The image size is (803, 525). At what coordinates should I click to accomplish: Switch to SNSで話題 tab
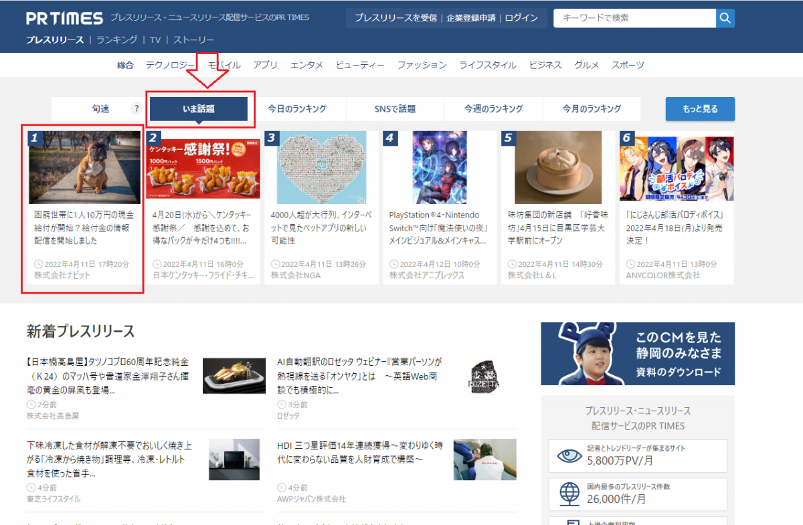pos(395,108)
